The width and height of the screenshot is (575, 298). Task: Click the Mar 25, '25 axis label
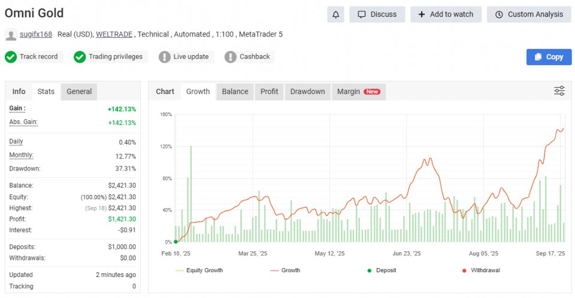253,254
